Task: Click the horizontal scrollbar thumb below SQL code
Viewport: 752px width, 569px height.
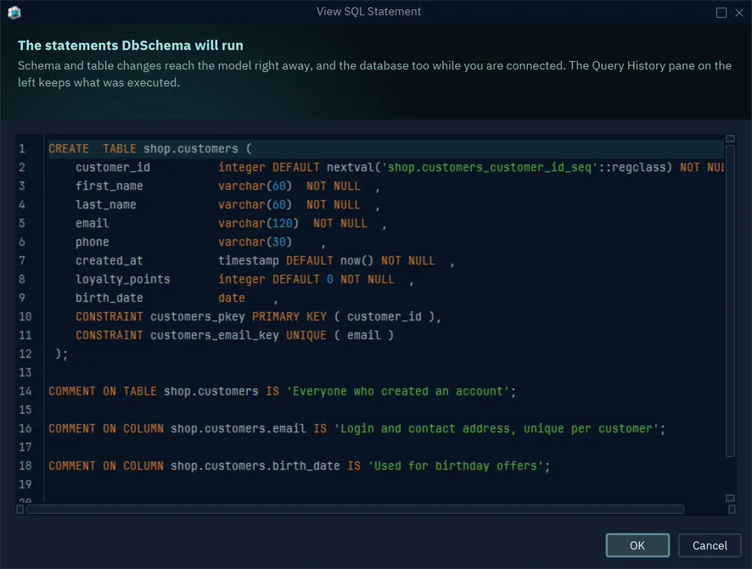Action: [355, 509]
